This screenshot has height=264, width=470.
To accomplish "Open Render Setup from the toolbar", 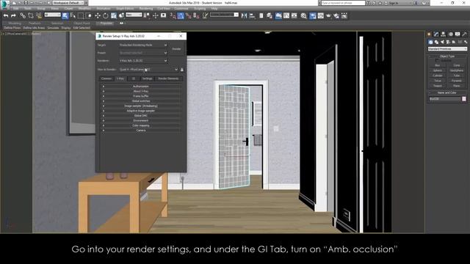I will coord(313,15).
